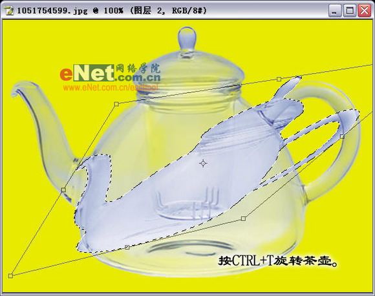375x296 pixels.
Task: Click the right-middle transform handle on the teapot handle
Action: [342, 136]
